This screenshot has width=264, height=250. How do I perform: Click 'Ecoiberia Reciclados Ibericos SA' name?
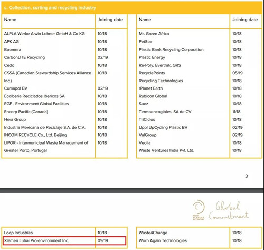pos(34,96)
